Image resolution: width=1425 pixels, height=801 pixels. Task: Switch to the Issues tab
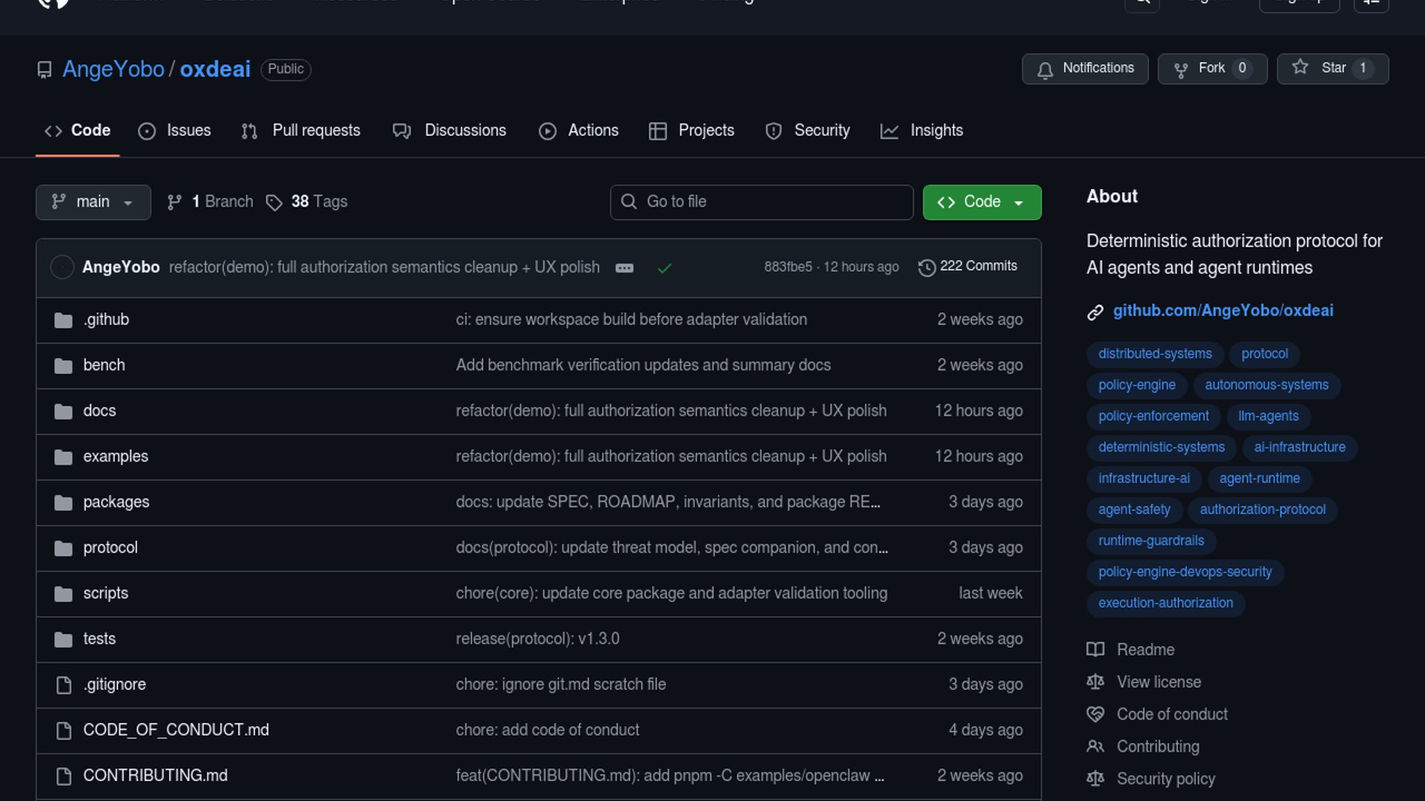(174, 131)
